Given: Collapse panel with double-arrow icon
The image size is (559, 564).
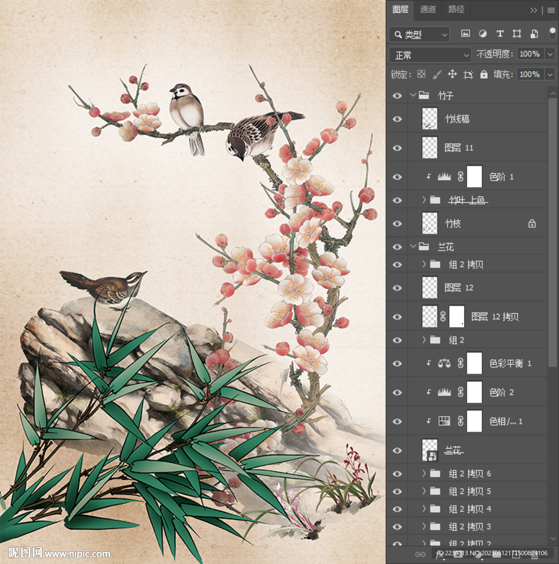Looking at the screenshot, I should coord(534,10).
